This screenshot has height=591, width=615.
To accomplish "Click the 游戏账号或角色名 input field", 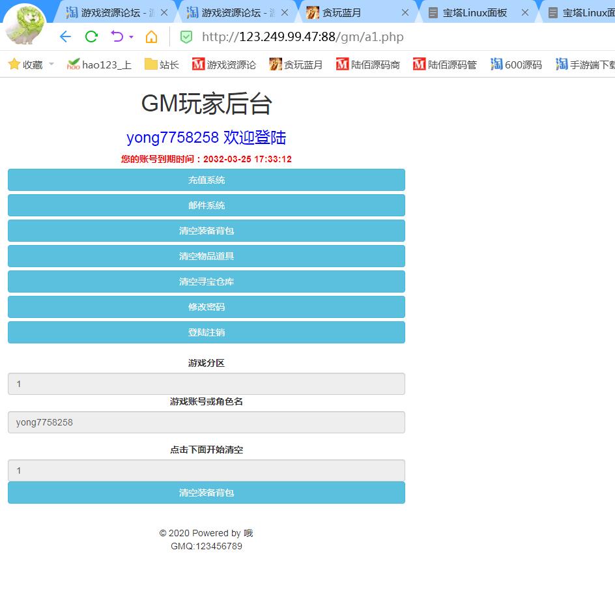I will 206,422.
